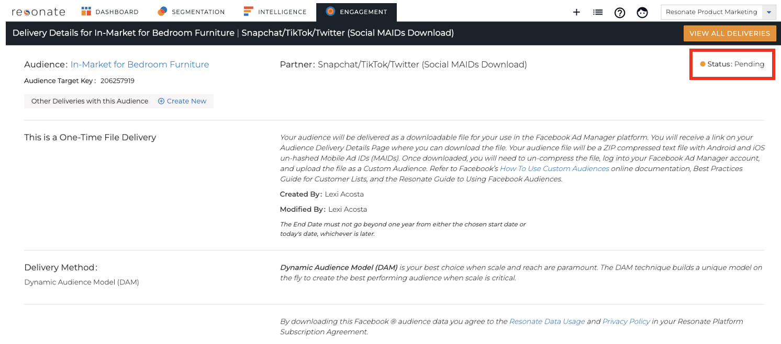Click the Segmentation circles icon
781x344 pixels.
tap(163, 12)
